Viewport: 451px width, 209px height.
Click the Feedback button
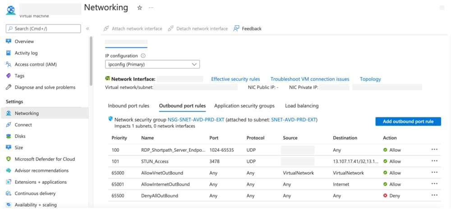tap(247, 28)
